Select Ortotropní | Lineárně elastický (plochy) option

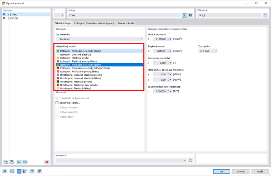point(99,75)
